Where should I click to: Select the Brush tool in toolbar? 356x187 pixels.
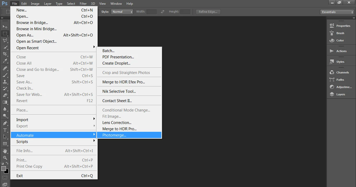point(5,75)
